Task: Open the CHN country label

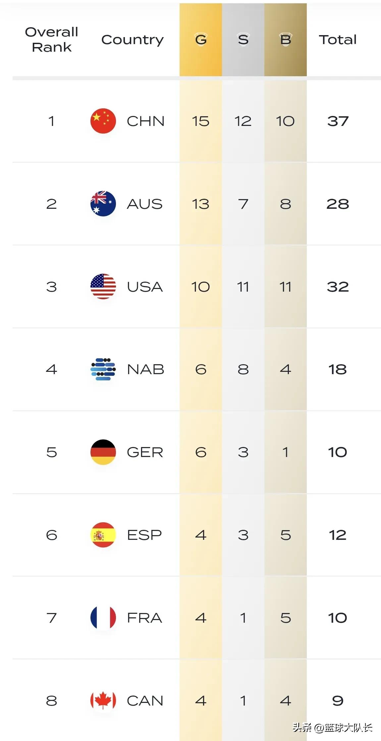Action: click(x=145, y=121)
